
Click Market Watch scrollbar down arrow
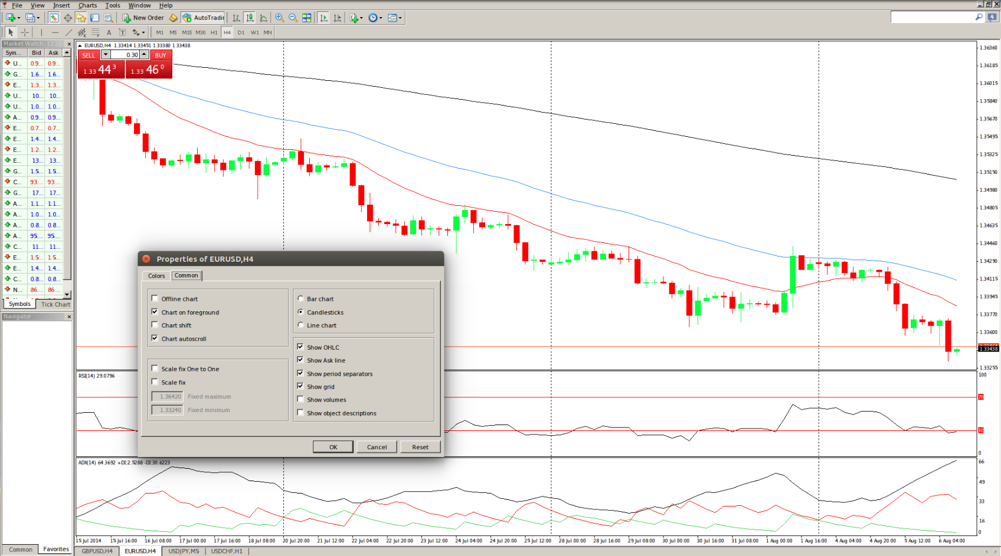67,294
